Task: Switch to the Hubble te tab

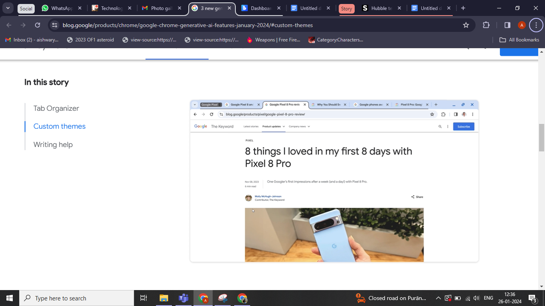Action: 382,8
